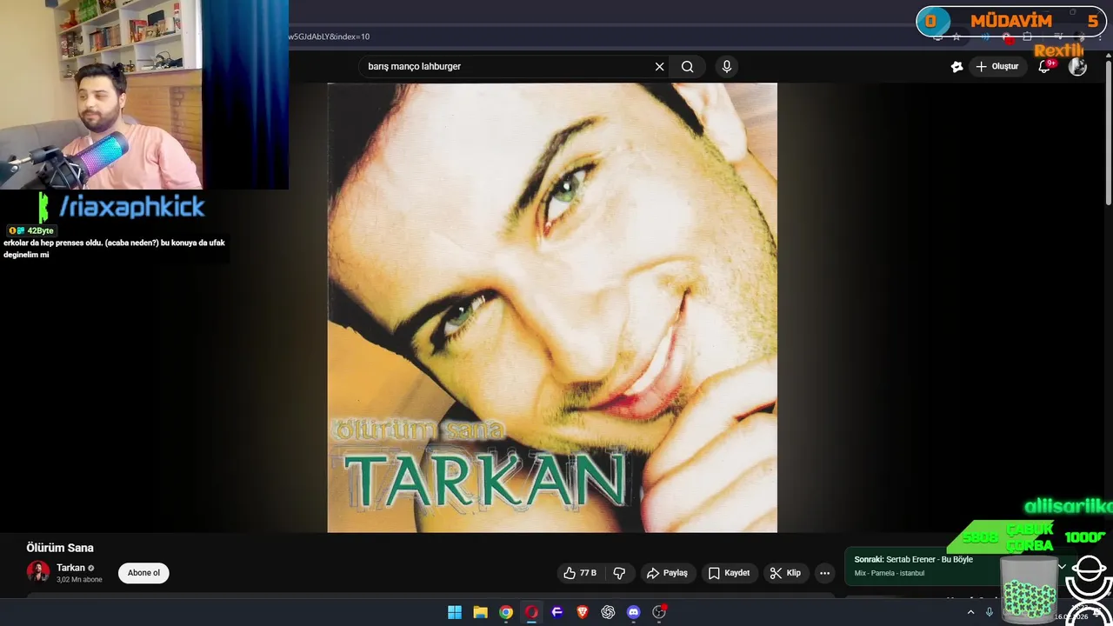Share the video via Paylaş
This screenshot has width=1113, height=626.
tap(667, 573)
